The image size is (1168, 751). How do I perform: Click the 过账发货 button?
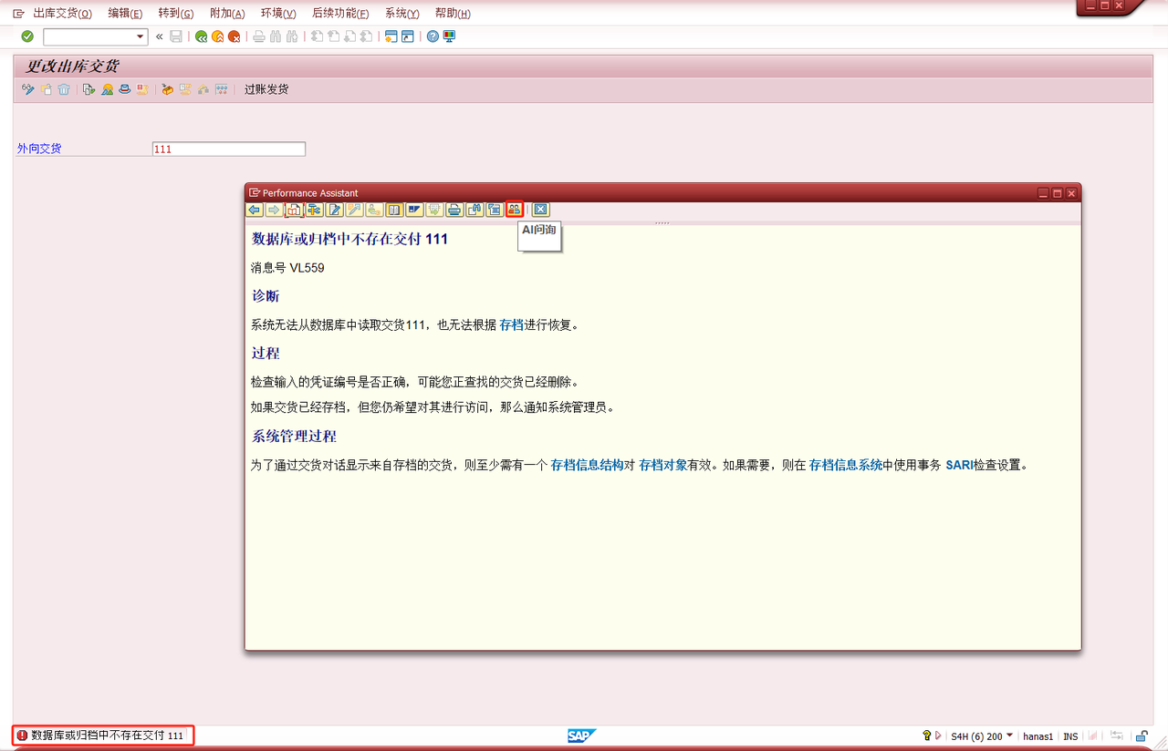coord(266,89)
